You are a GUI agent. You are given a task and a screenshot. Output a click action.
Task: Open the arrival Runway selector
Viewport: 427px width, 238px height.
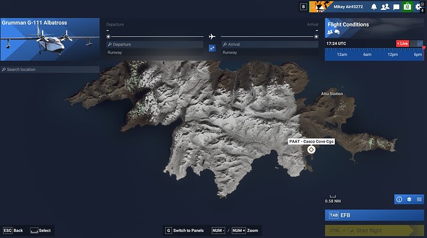click(x=270, y=52)
